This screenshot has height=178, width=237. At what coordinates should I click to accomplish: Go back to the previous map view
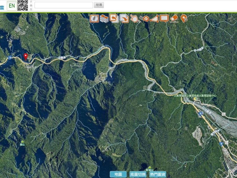pyautogui.click(x=114, y=19)
